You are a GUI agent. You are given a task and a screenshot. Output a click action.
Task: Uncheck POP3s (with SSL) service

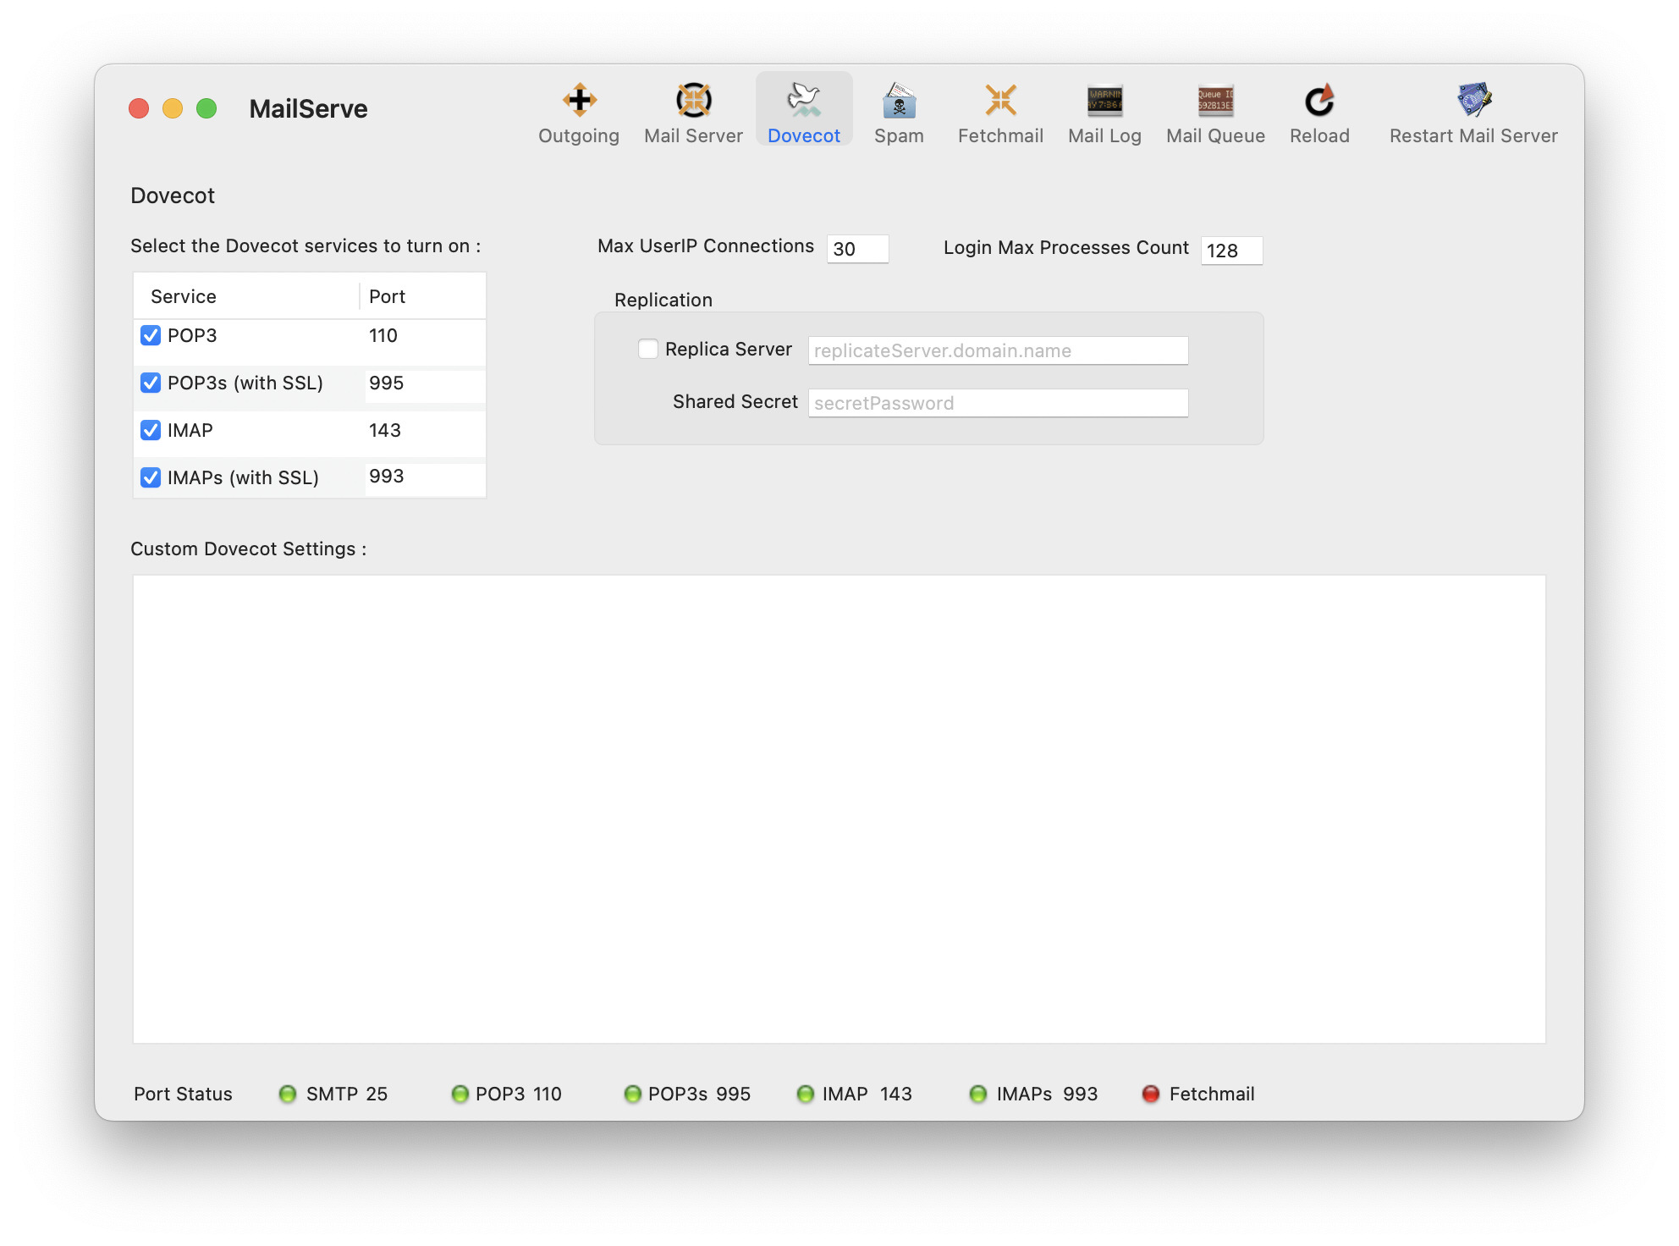pos(151,383)
